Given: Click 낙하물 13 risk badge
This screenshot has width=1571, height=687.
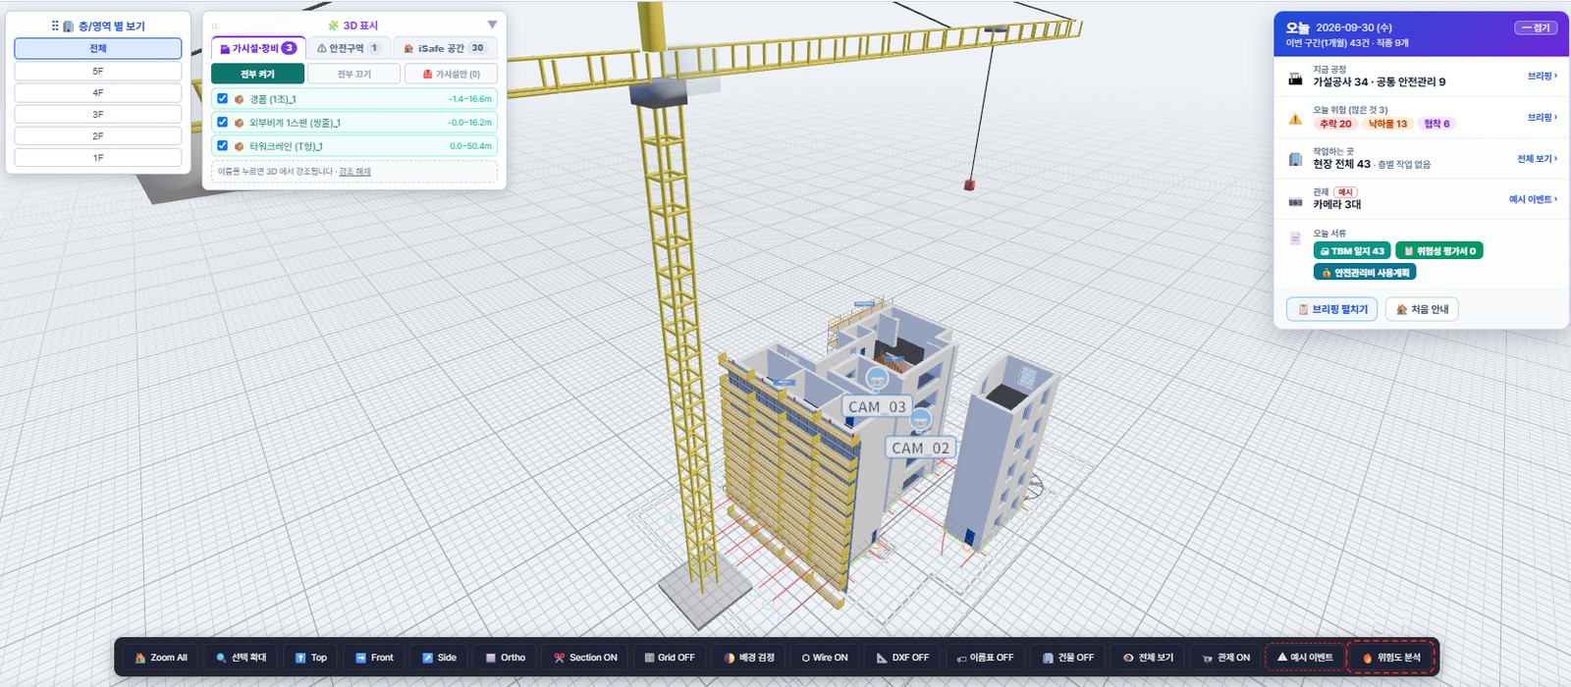Looking at the screenshot, I should click(x=1387, y=124).
